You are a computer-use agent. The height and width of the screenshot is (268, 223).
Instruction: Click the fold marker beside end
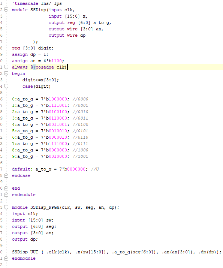click(x=6, y=188)
